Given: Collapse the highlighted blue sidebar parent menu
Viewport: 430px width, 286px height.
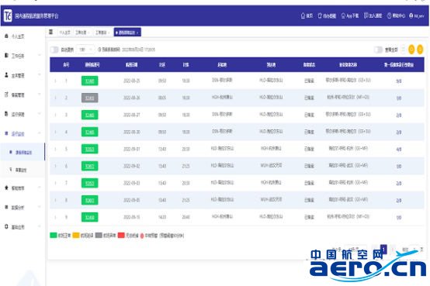Looking at the screenshot, I should 23,133.
